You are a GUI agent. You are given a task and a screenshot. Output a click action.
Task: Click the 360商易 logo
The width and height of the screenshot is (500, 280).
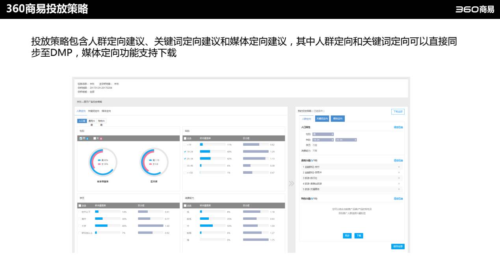[474, 9]
